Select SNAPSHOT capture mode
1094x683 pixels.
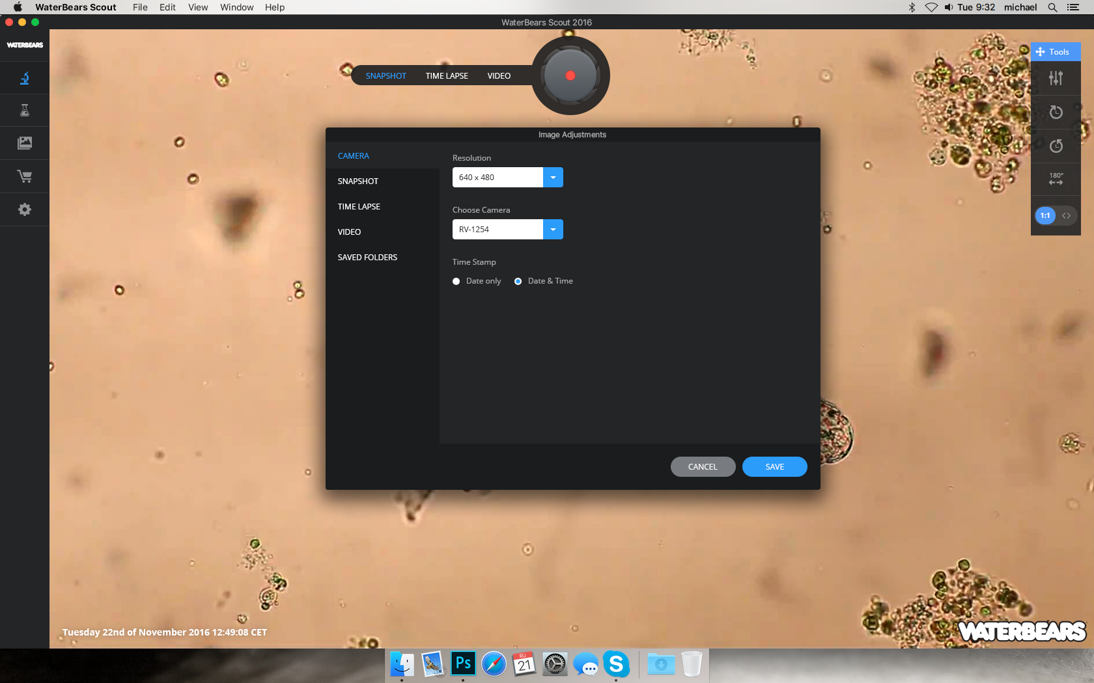[386, 76]
